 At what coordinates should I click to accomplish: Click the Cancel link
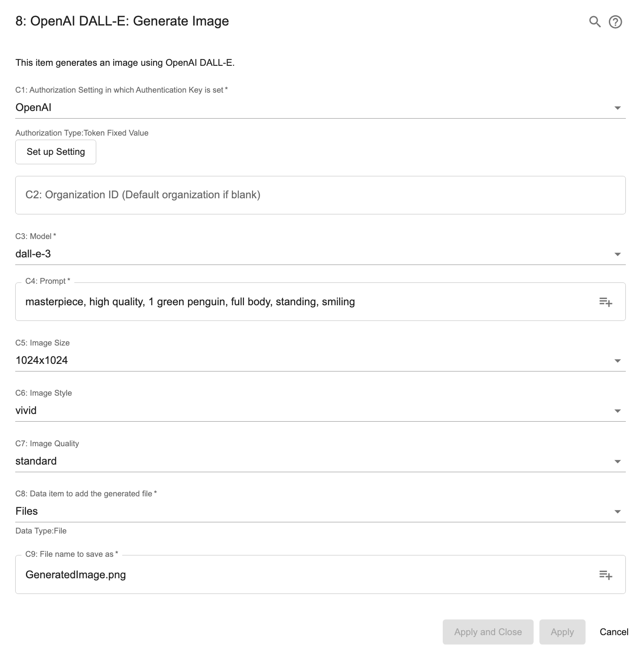pos(614,632)
